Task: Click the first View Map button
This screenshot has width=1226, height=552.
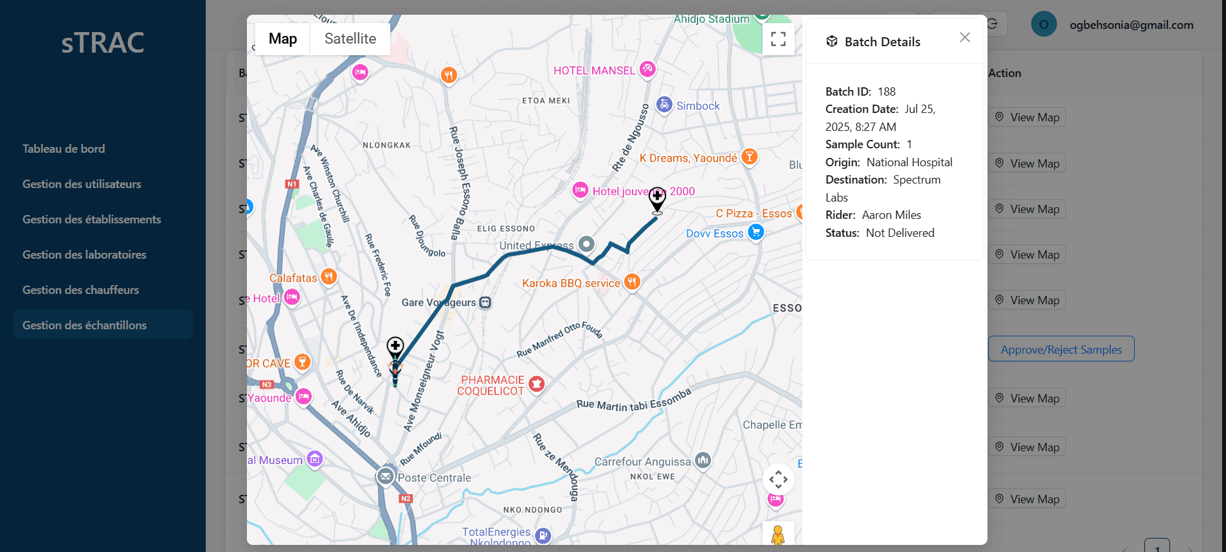Action: [x=1027, y=117]
